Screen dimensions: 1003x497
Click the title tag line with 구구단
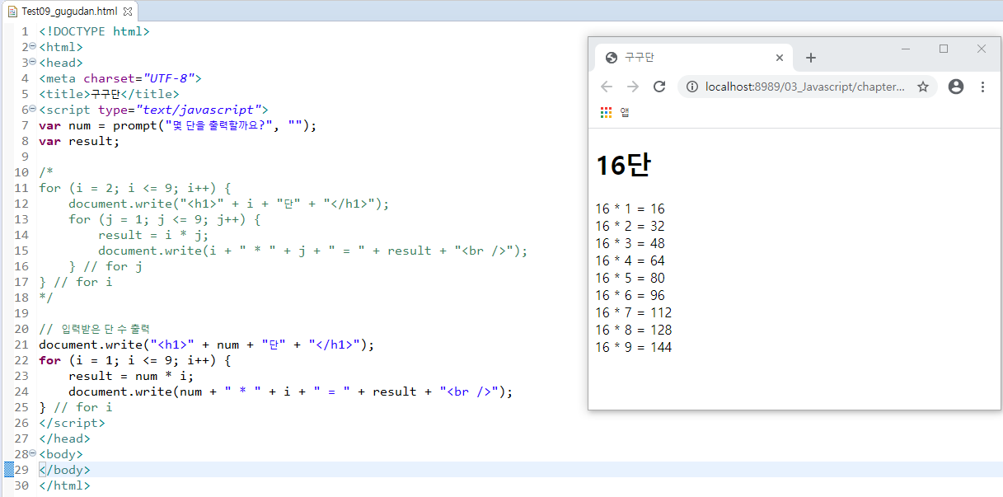click(x=109, y=94)
